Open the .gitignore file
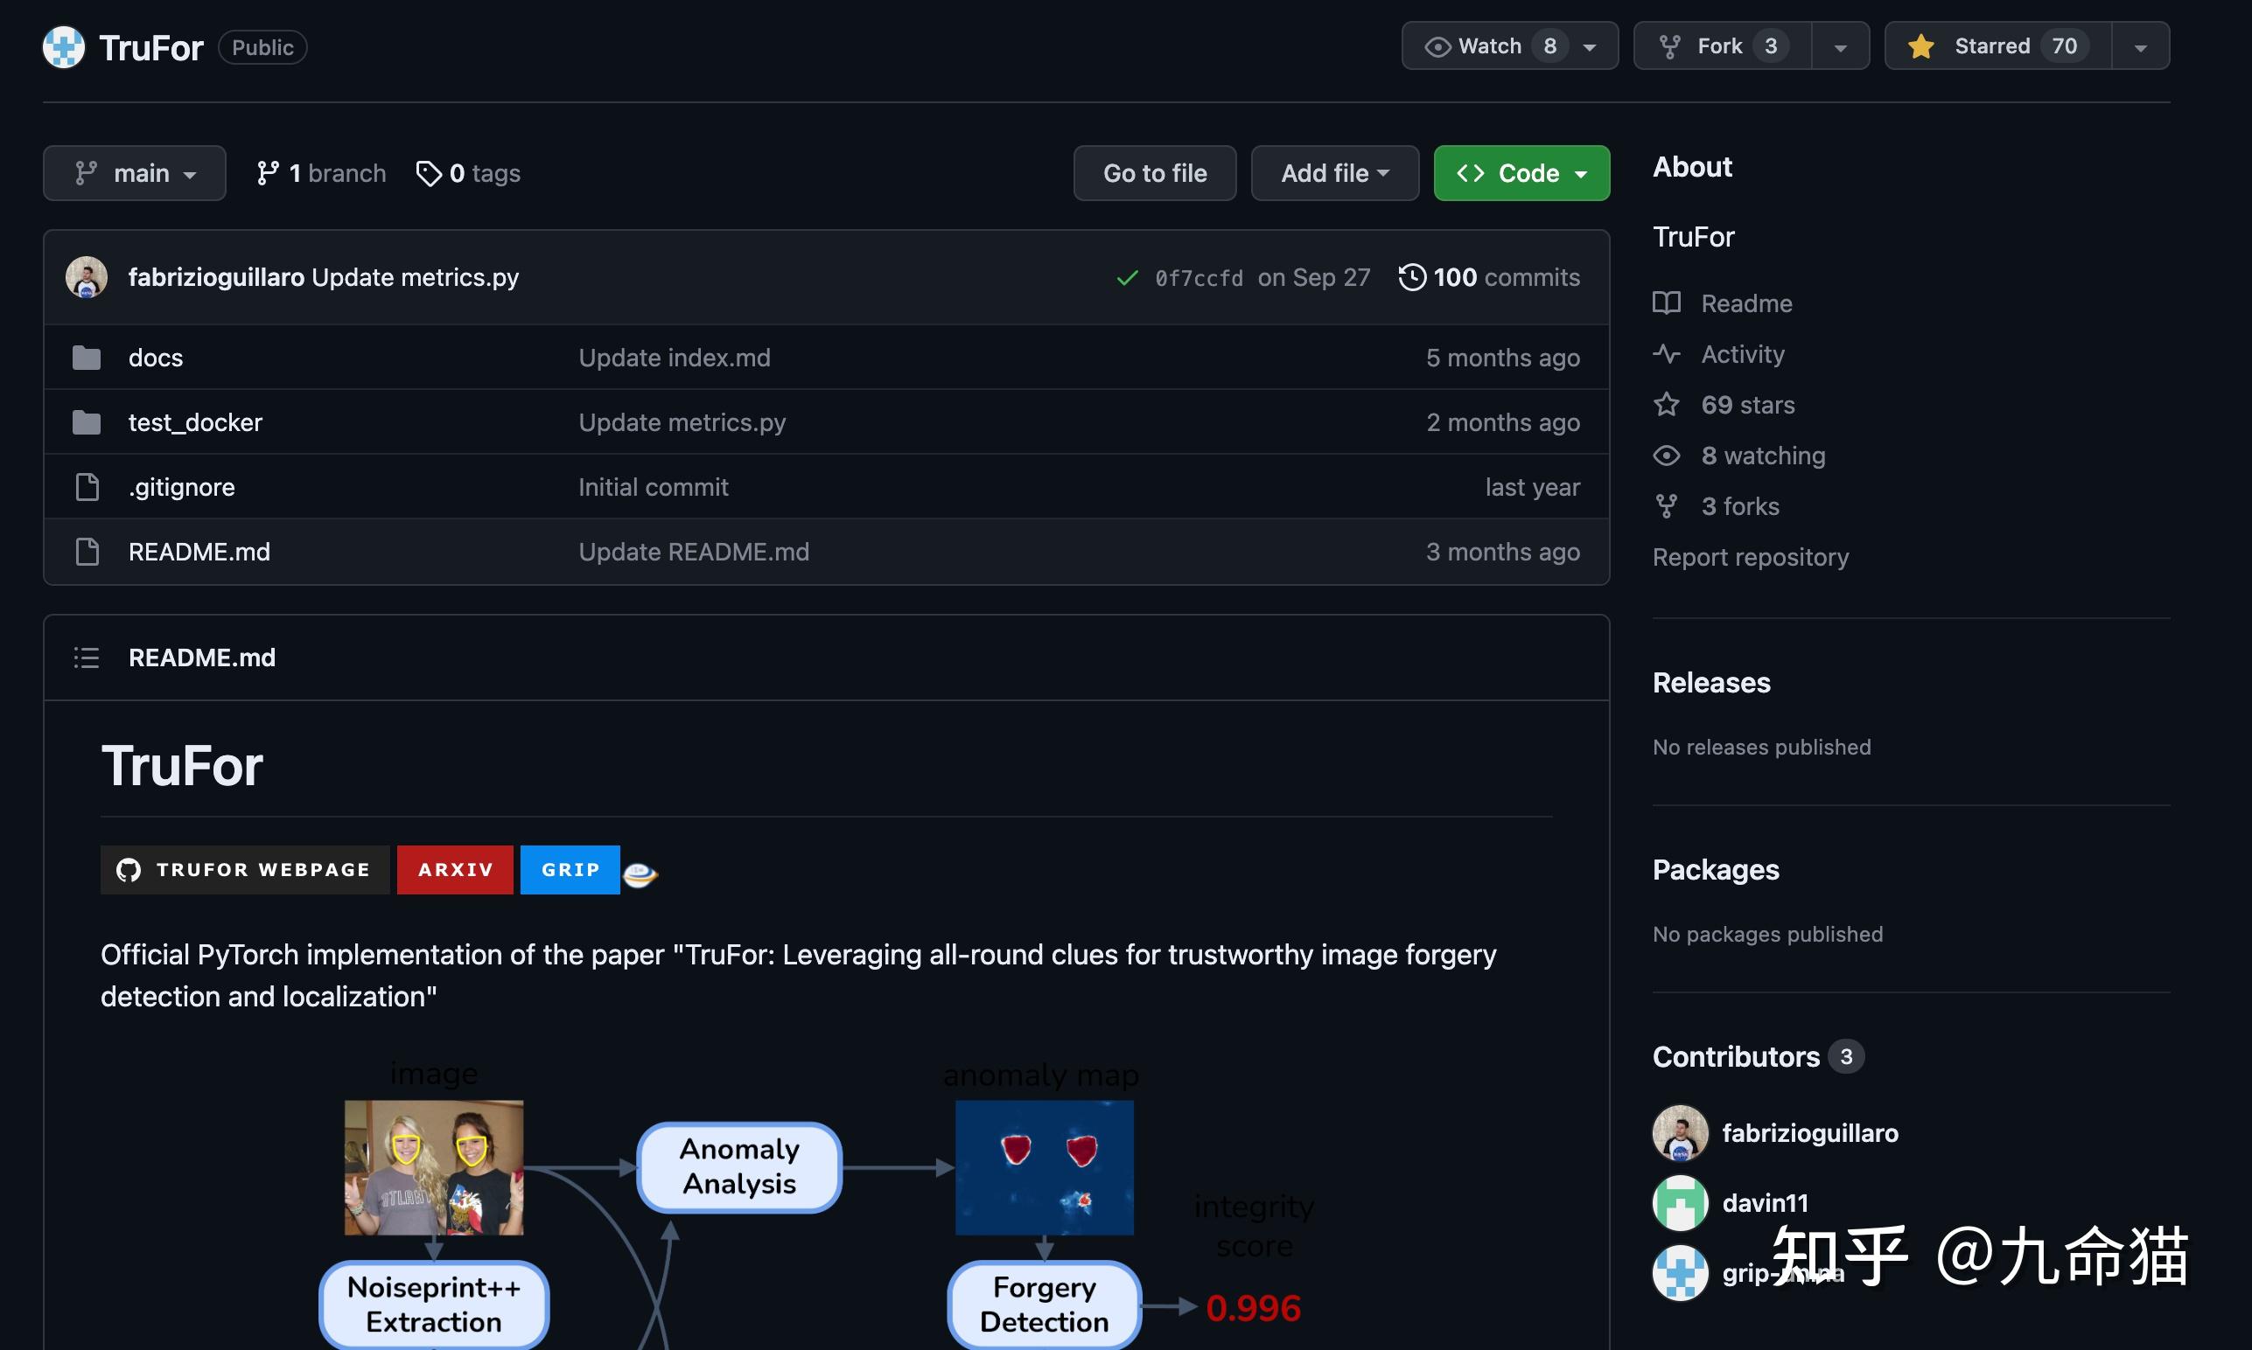This screenshot has width=2252, height=1350. point(181,487)
